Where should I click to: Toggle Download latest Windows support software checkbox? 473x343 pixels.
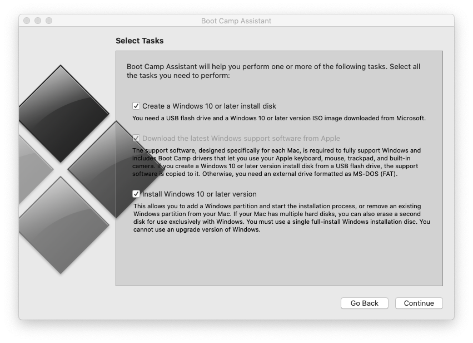point(136,139)
